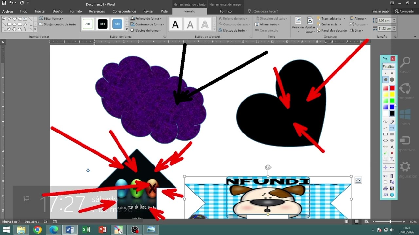The image size is (419, 235).
Task: Select the filled ellipse tool in pointer panel
Action: [x=392, y=140]
